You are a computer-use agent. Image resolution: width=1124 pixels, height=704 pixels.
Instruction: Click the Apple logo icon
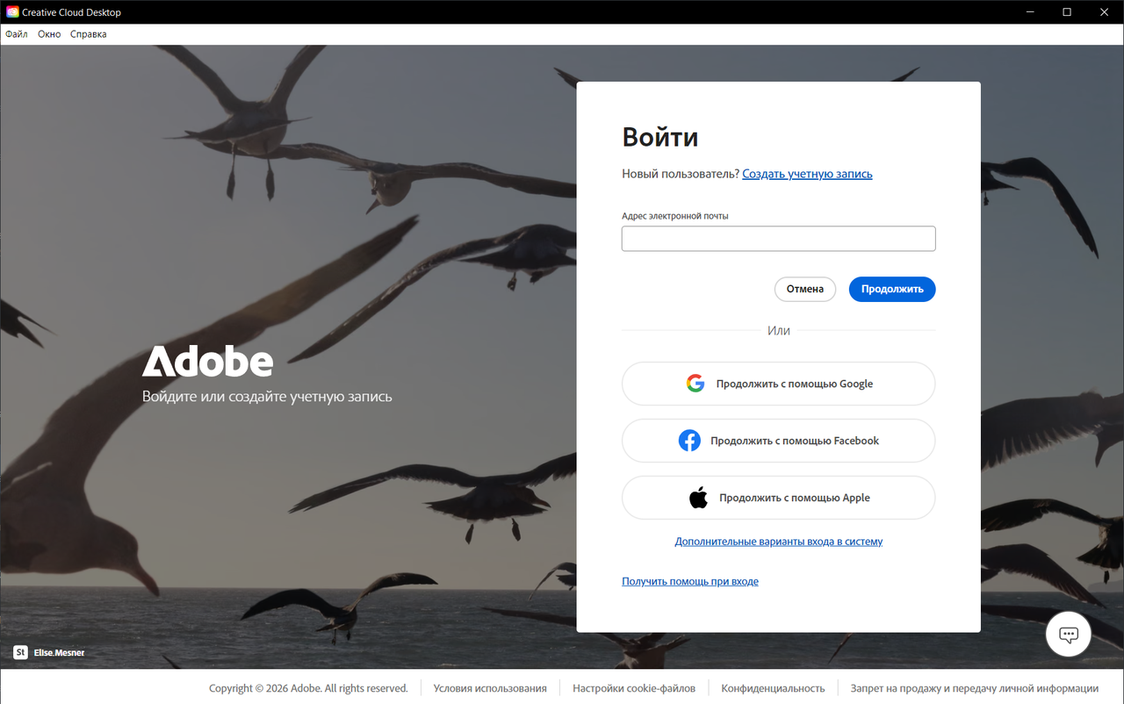698,498
